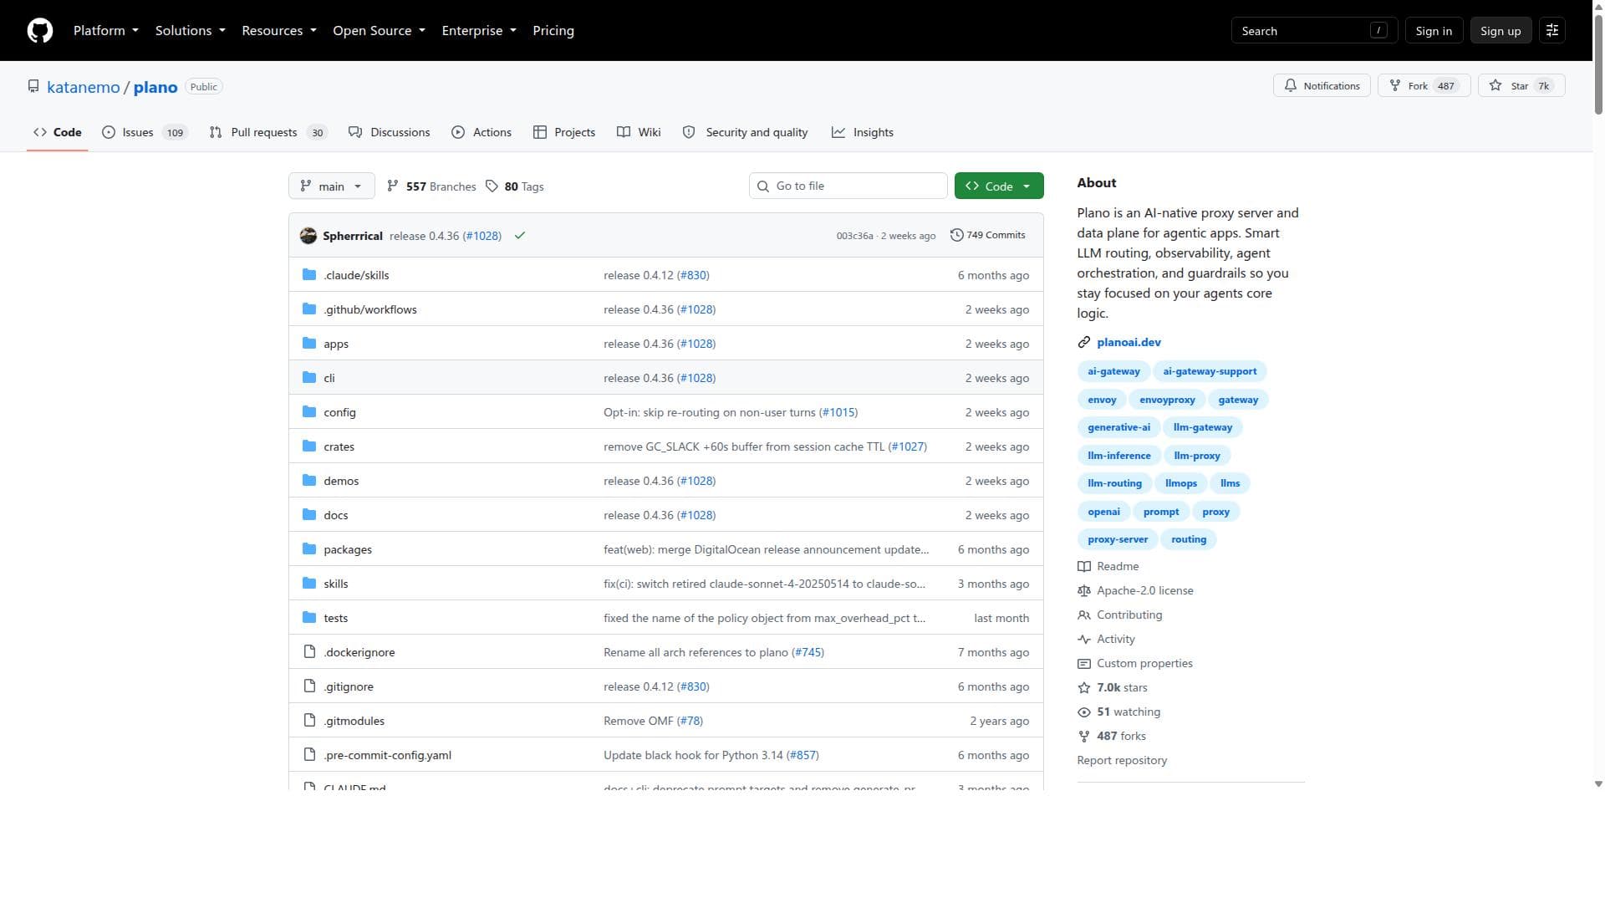Open the .pre-commit-config.yaml file
The width and height of the screenshot is (1605, 903).
coord(387,756)
